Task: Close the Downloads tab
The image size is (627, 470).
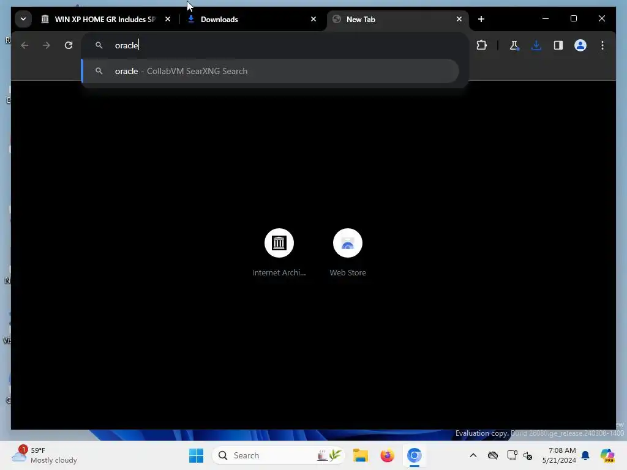Action: [313, 19]
